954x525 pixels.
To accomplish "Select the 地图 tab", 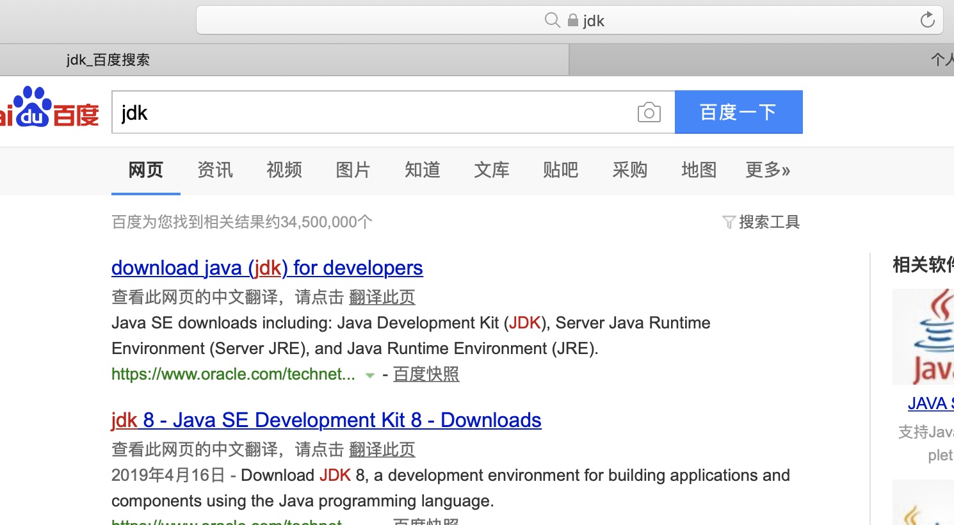I will [699, 170].
